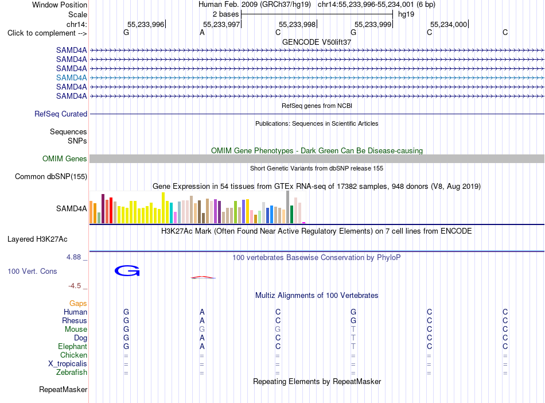Click 'RefSeq genes from NCBI' title
545x403 pixels.
click(x=317, y=106)
